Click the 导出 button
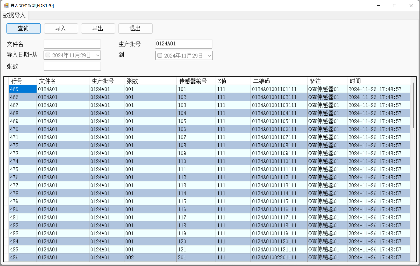The height and width of the screenshot is (266, 420). [98, 28]
